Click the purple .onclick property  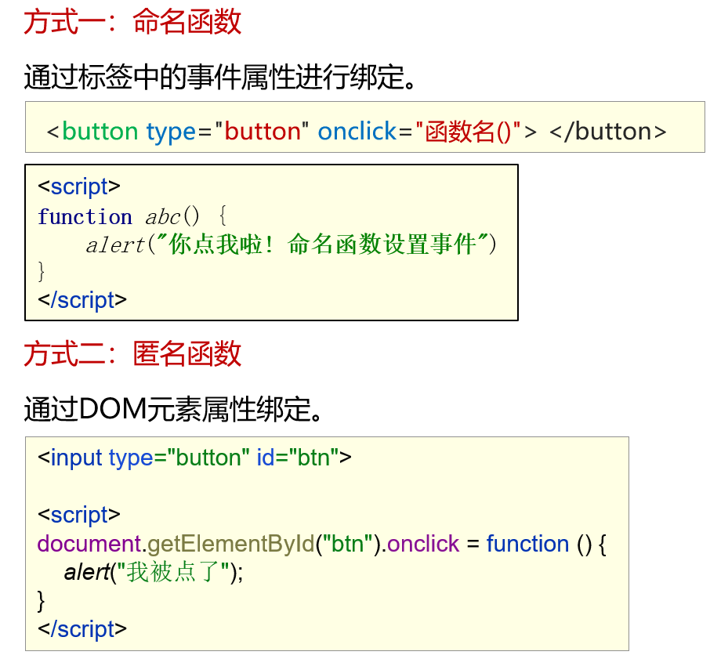click(x=420, y=543)
